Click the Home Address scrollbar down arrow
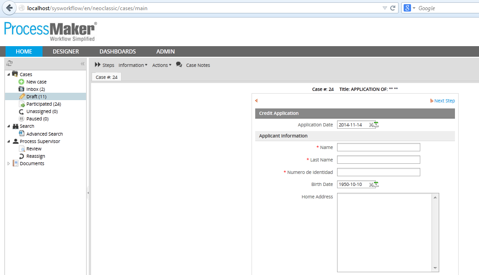This screenshot has width=479, height=275. (x=435, y=268)
